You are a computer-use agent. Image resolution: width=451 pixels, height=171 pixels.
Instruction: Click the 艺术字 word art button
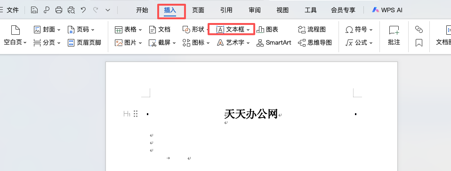[230, 43]
